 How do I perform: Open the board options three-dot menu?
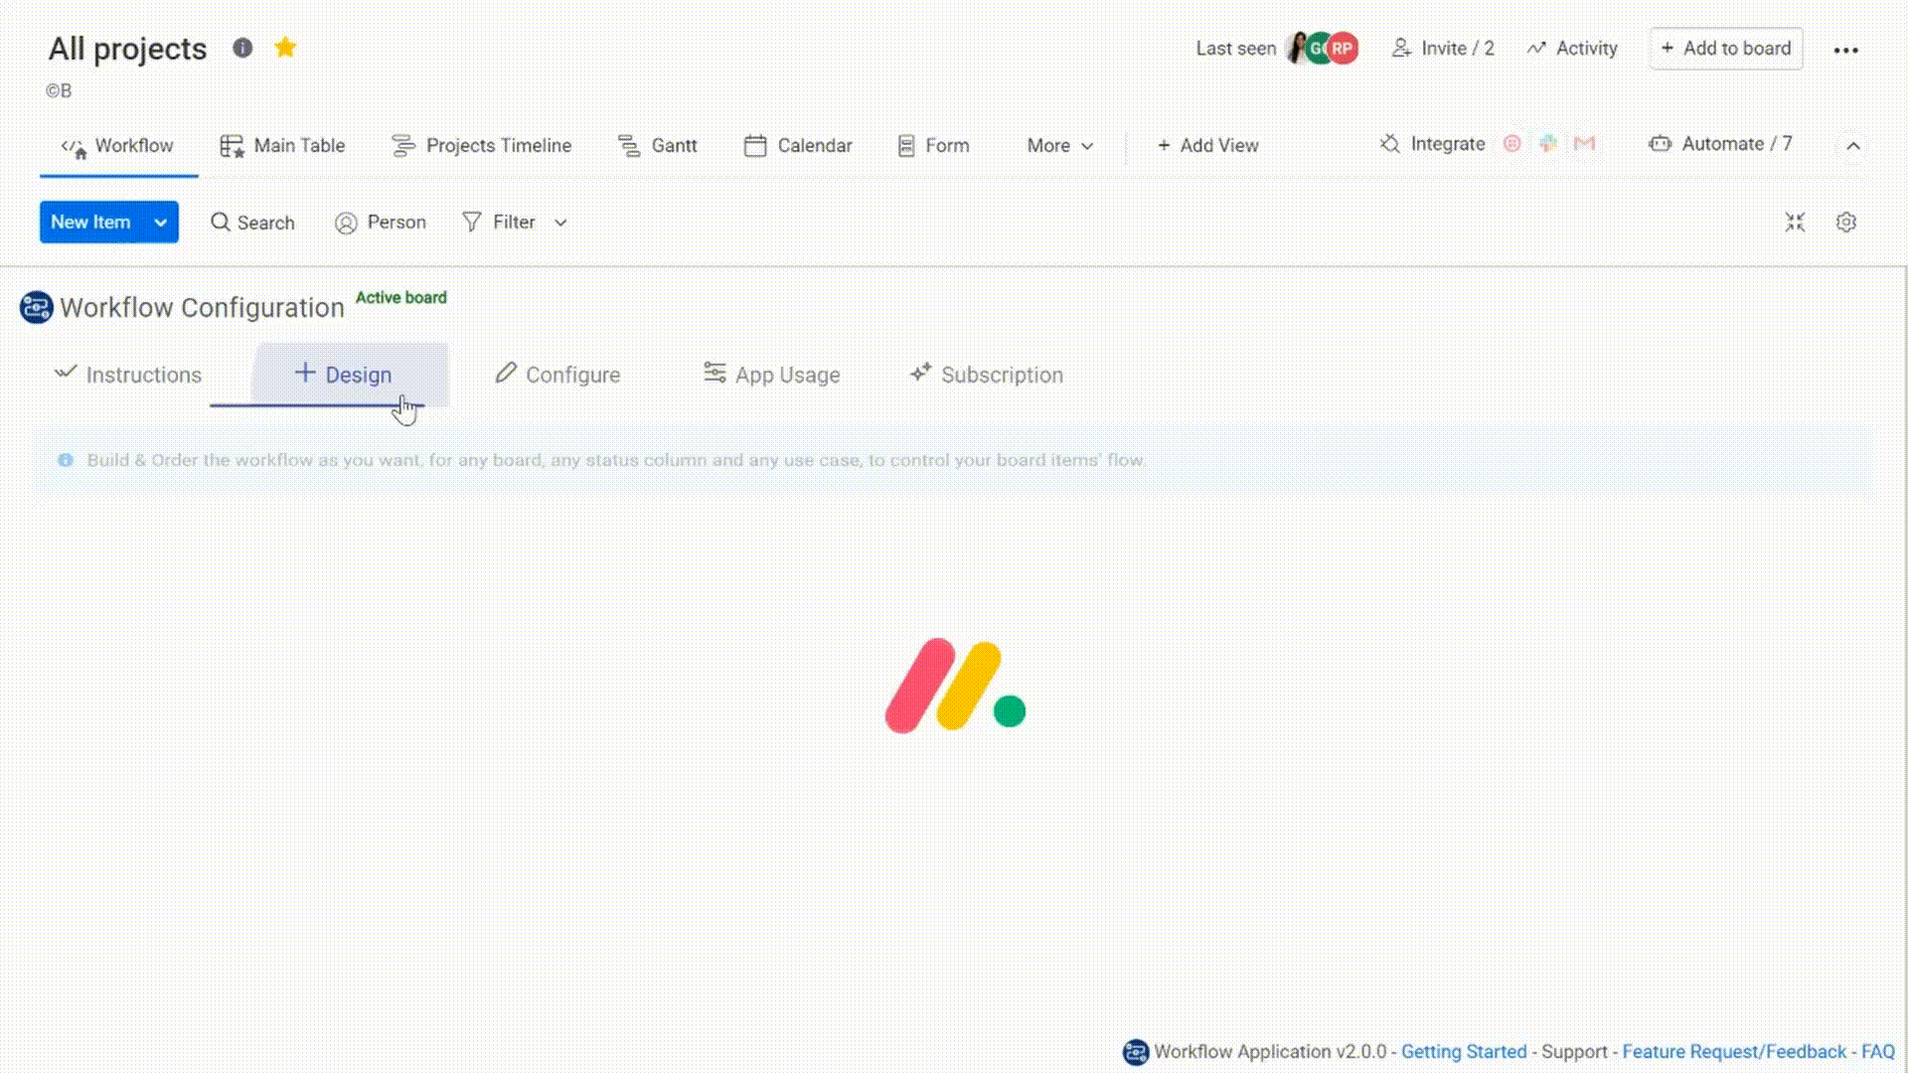click(1846, 50)
